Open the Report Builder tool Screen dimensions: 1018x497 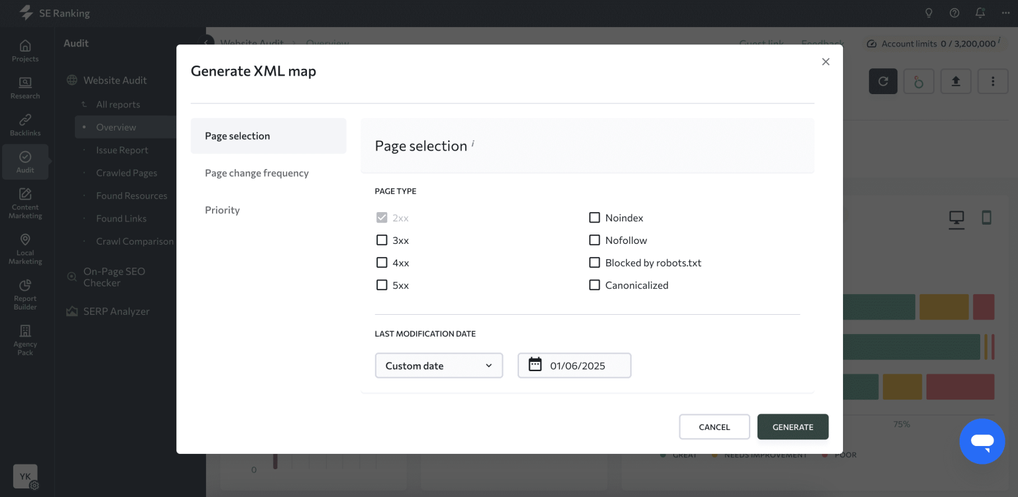pyautogui.click(x=25, y=290)
